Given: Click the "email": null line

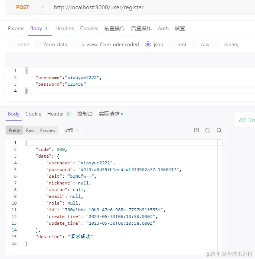Looking at the screenshot, I should pos(65,196).
